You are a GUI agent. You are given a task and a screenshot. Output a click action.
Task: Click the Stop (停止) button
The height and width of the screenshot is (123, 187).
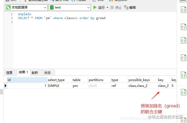pos(116,7)
